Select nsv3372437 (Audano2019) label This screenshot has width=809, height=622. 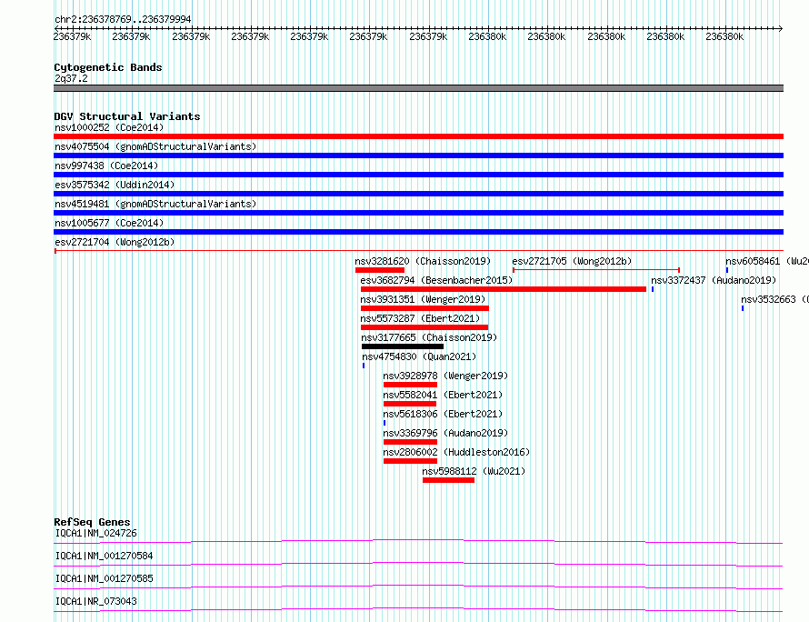[714, 280]
